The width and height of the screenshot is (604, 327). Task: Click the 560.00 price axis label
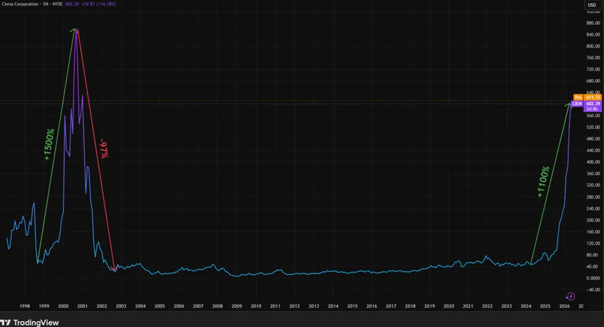593,115
